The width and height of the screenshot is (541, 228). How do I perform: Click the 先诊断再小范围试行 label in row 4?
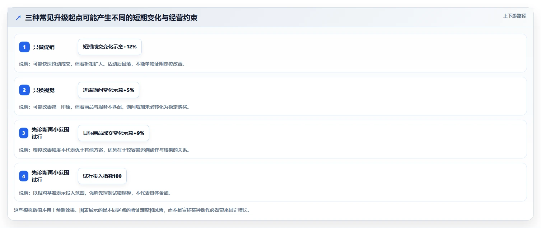pos(50,176)
